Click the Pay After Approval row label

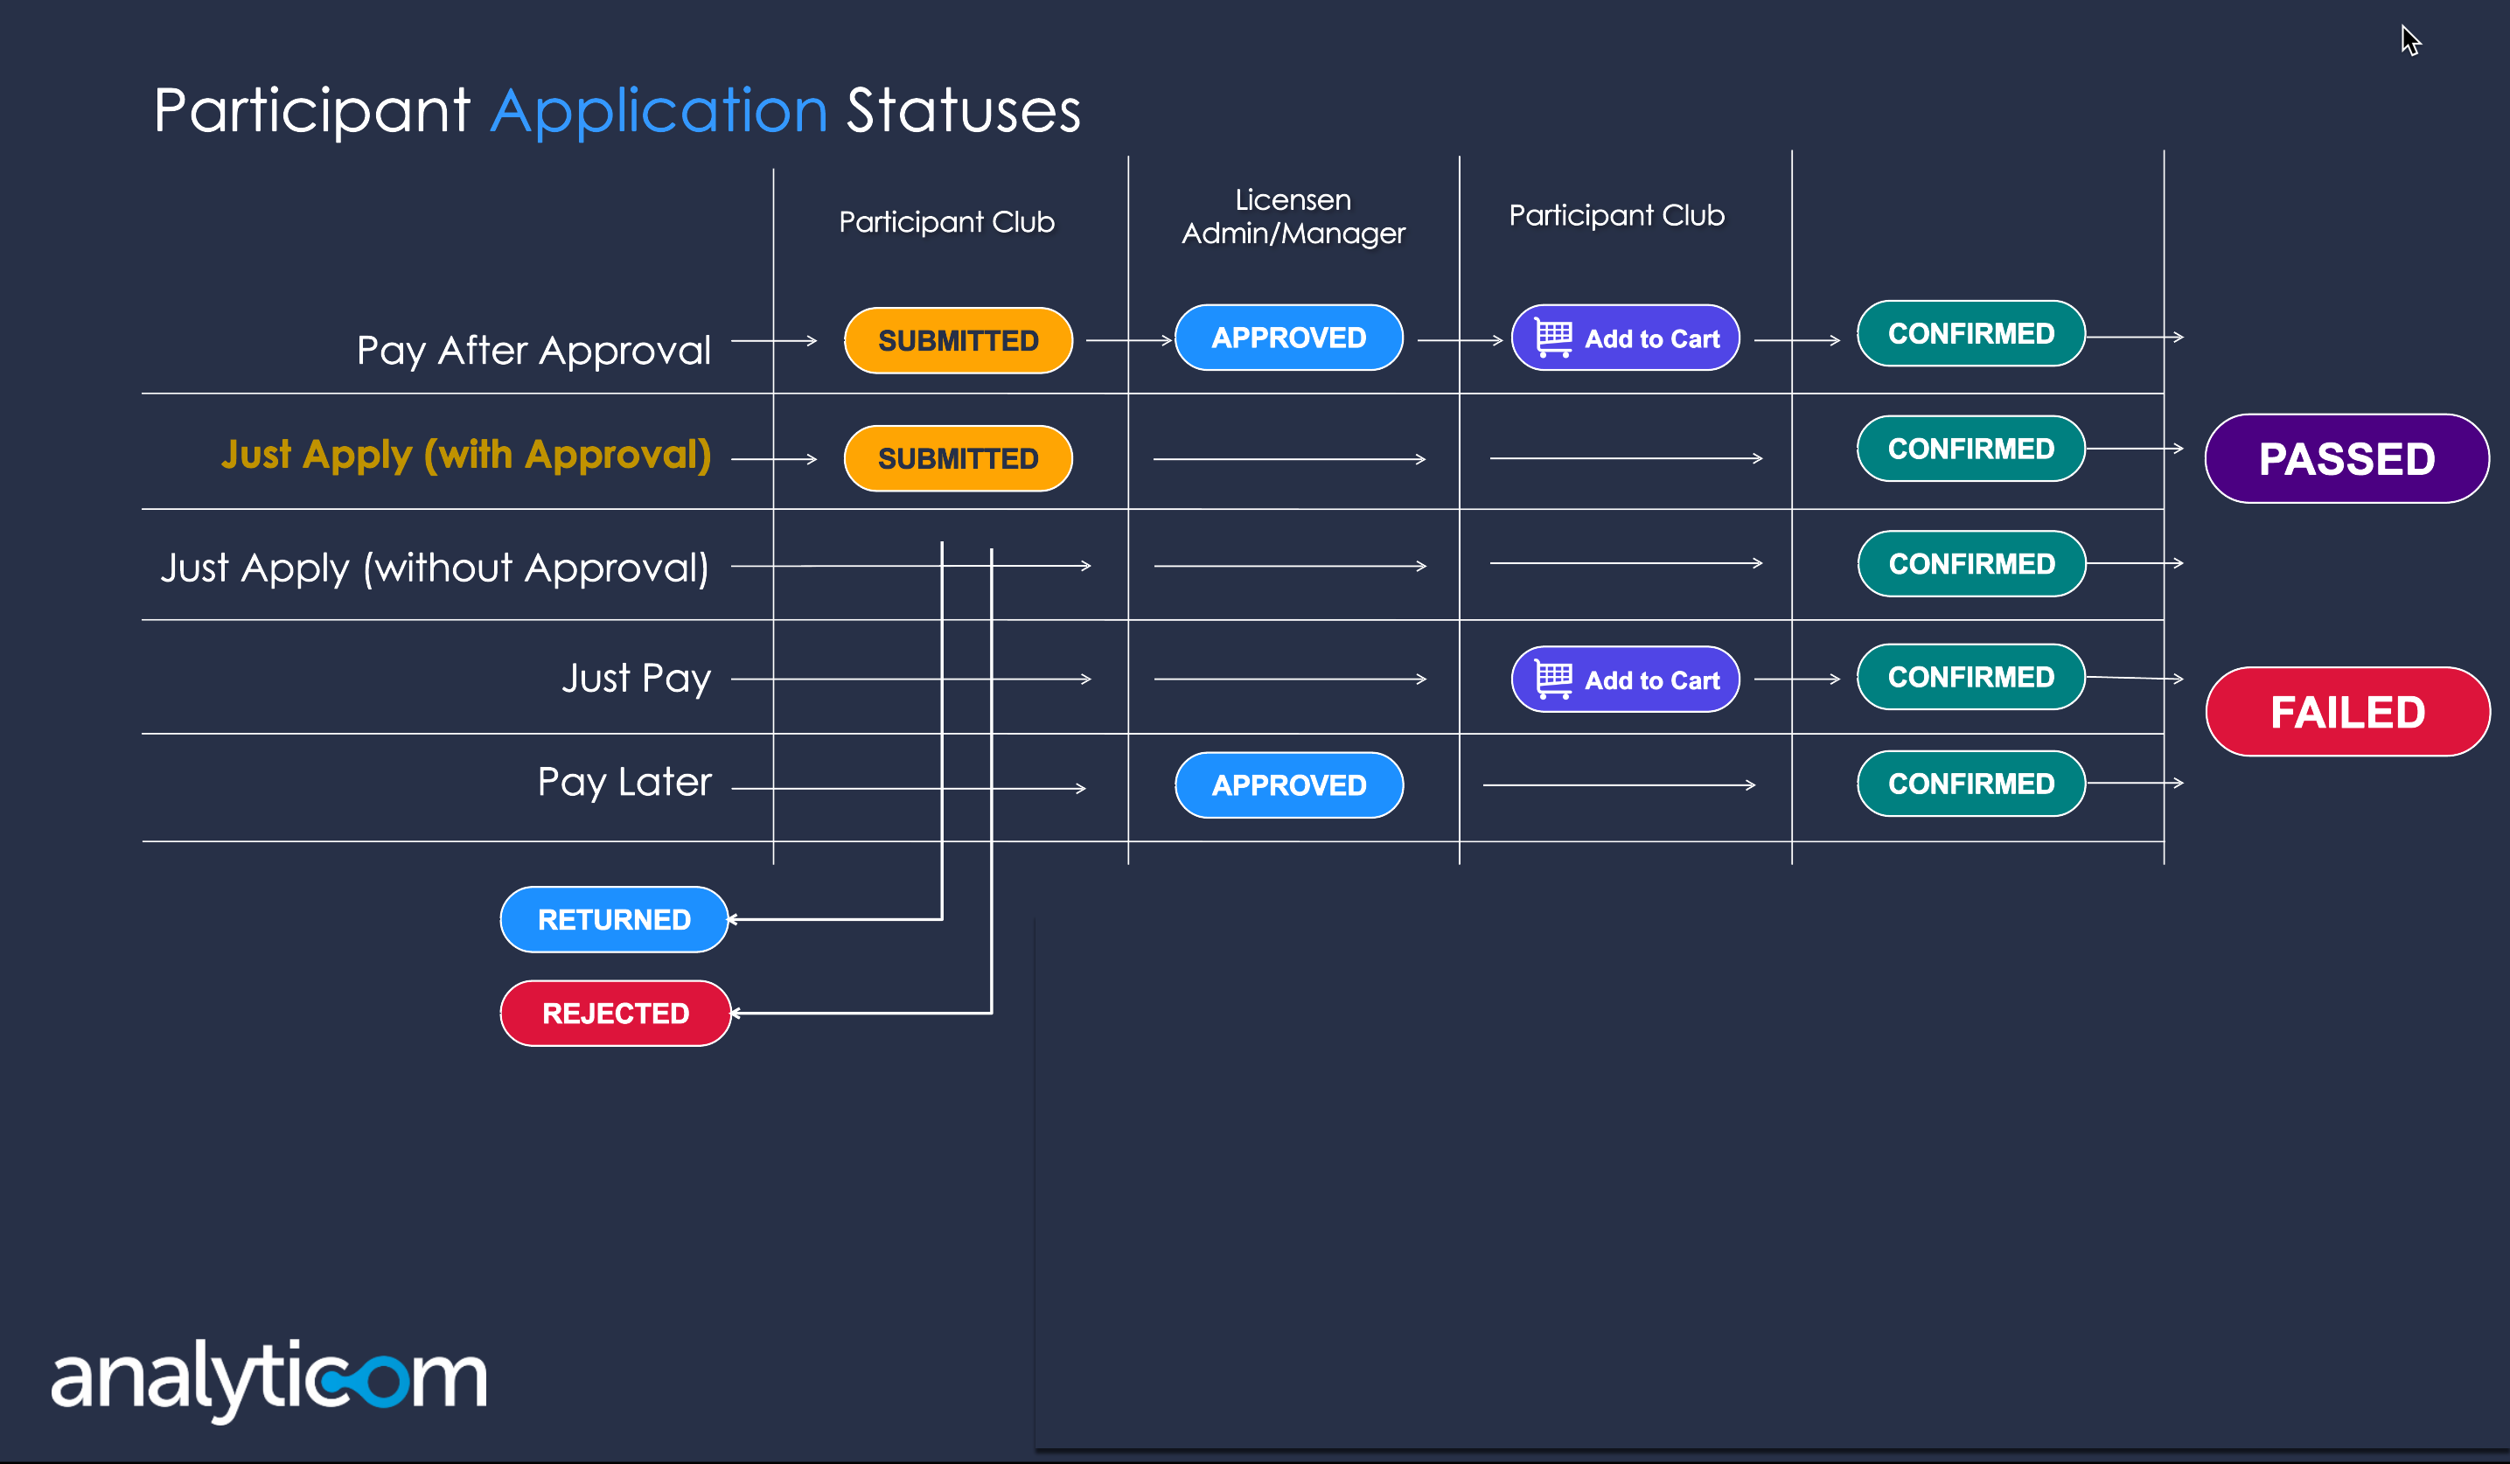pyautogui.click(x=533, y=351)
